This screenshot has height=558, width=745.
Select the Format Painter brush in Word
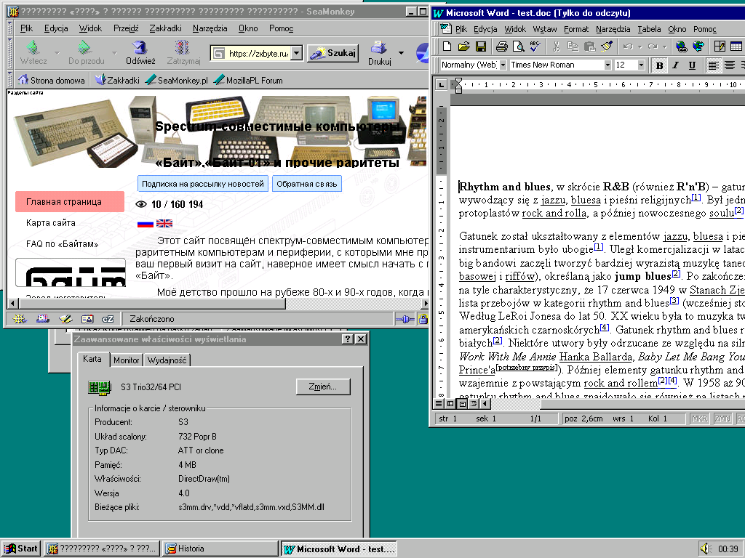tap(607, 46)
